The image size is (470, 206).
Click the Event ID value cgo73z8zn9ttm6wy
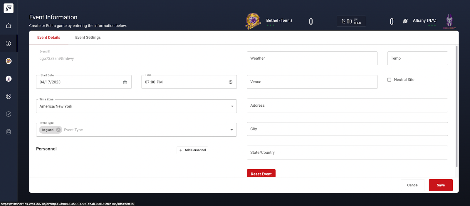point(57,58)
